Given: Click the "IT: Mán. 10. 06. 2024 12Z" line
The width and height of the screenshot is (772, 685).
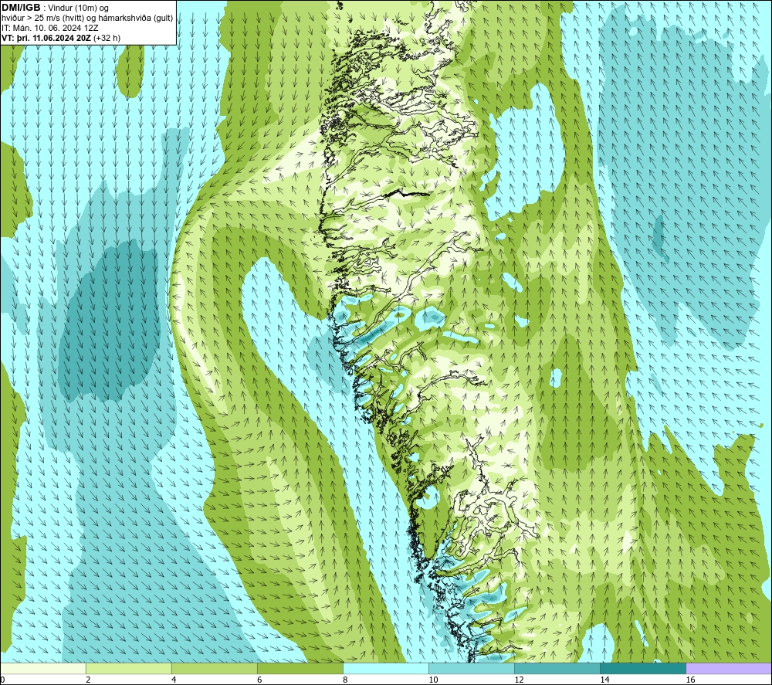Looking at the screenshot, I should (x=49, y=28).
